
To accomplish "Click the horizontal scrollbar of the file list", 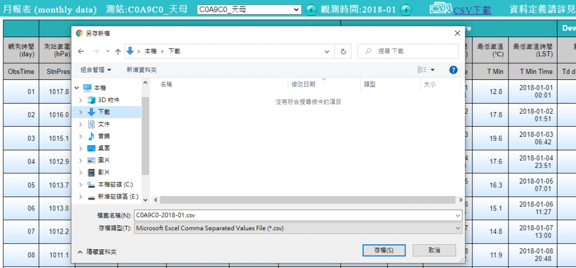I will pos(308,200).
